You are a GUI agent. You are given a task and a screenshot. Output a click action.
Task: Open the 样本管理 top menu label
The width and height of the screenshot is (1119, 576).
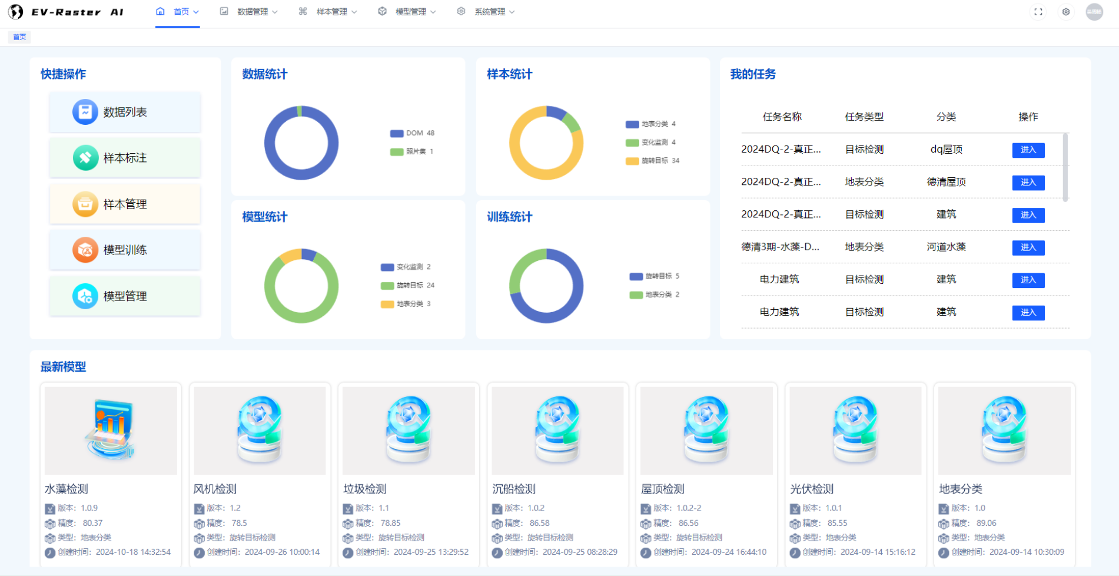click(x=332, y=12)
